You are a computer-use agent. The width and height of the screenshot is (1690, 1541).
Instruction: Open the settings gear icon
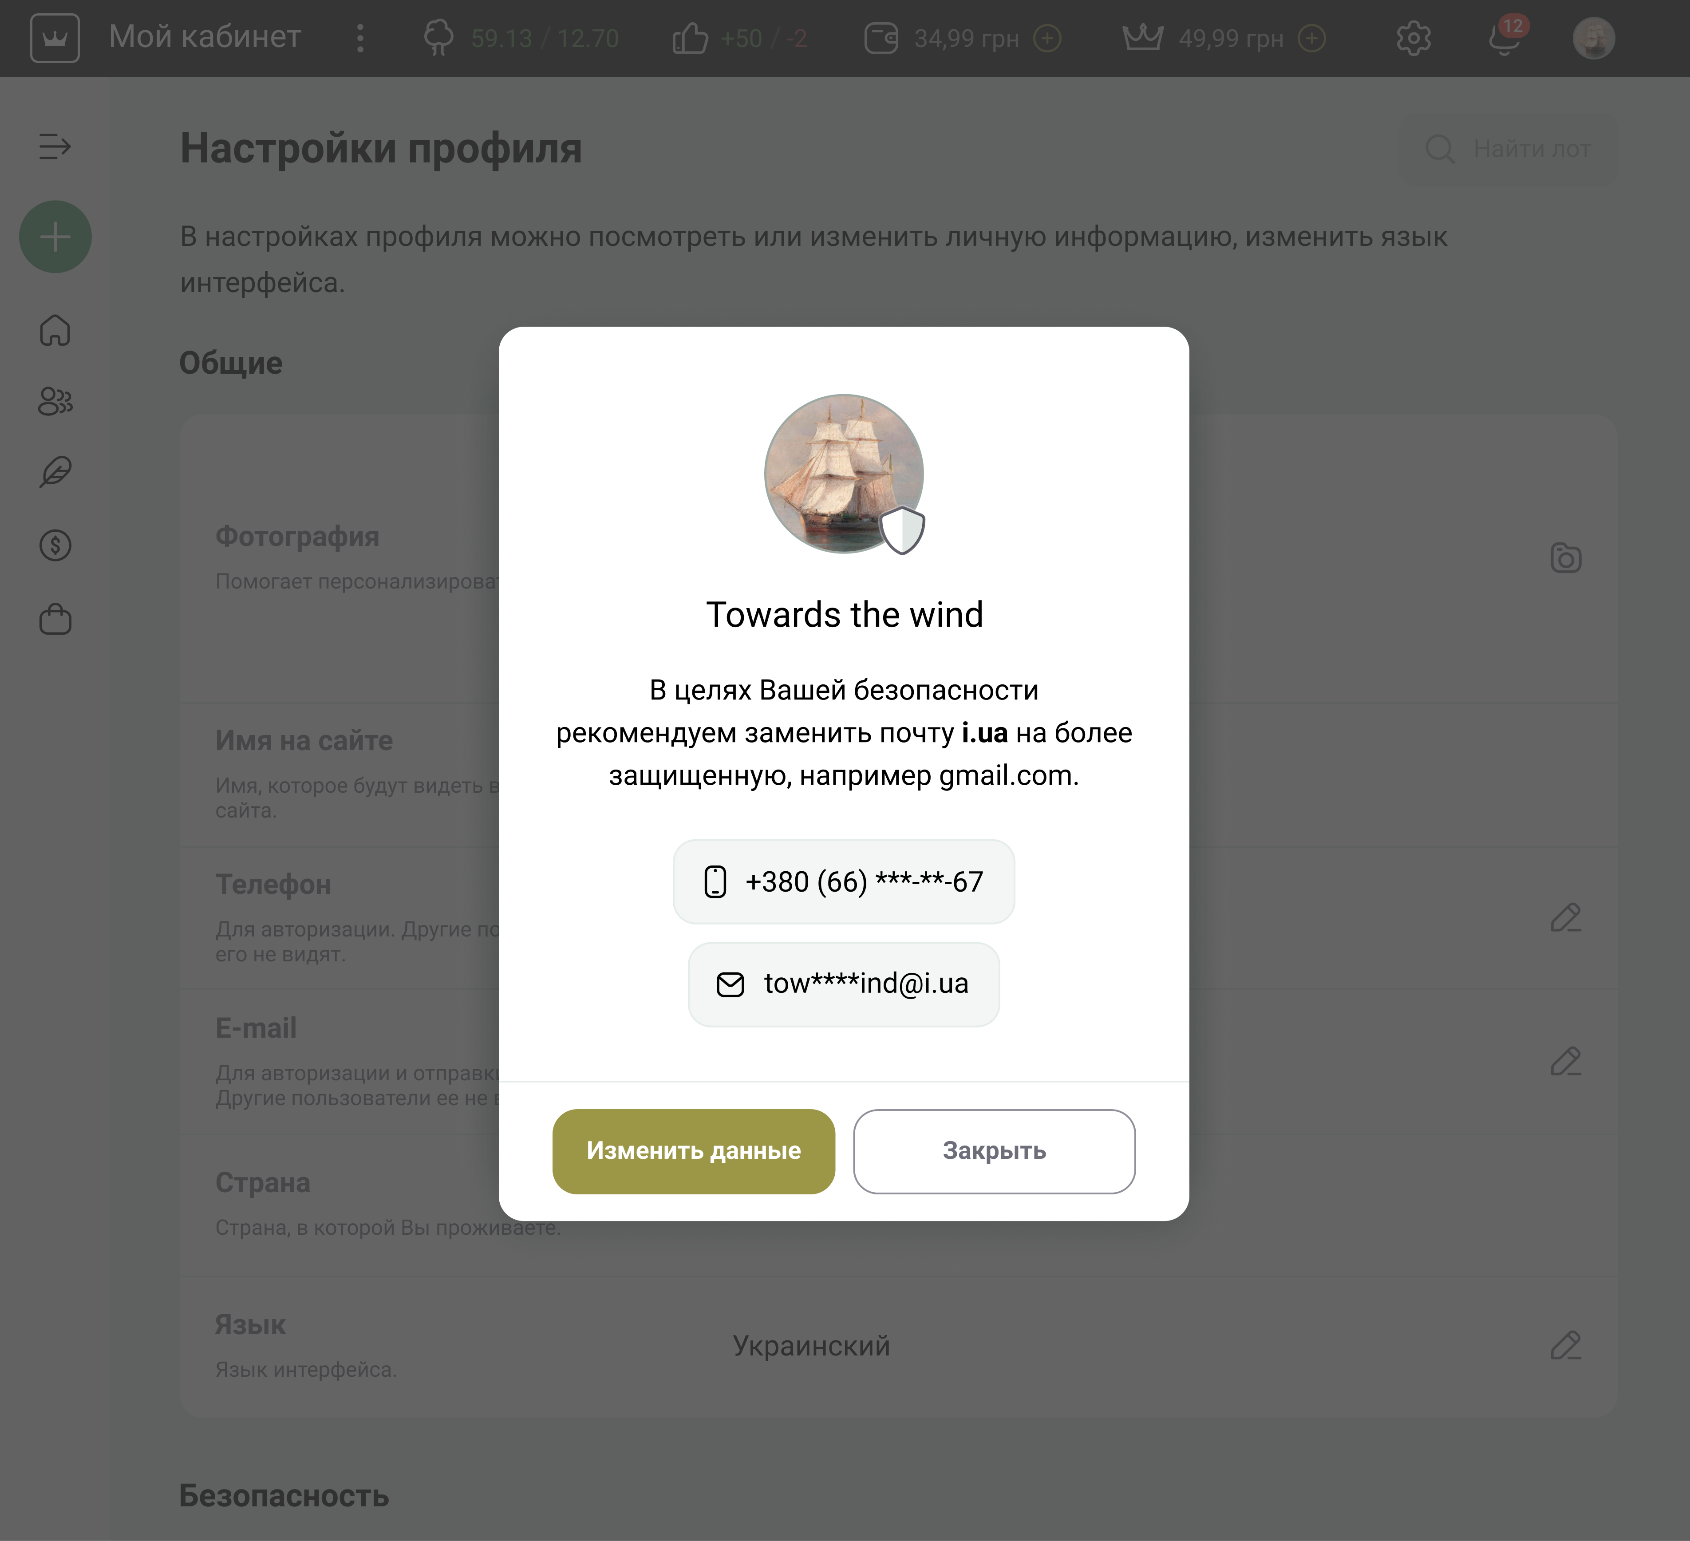point(1414,38)
